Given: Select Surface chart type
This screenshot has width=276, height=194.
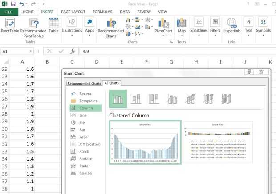Looking at the screenshot, I should (x=85, y=159).
